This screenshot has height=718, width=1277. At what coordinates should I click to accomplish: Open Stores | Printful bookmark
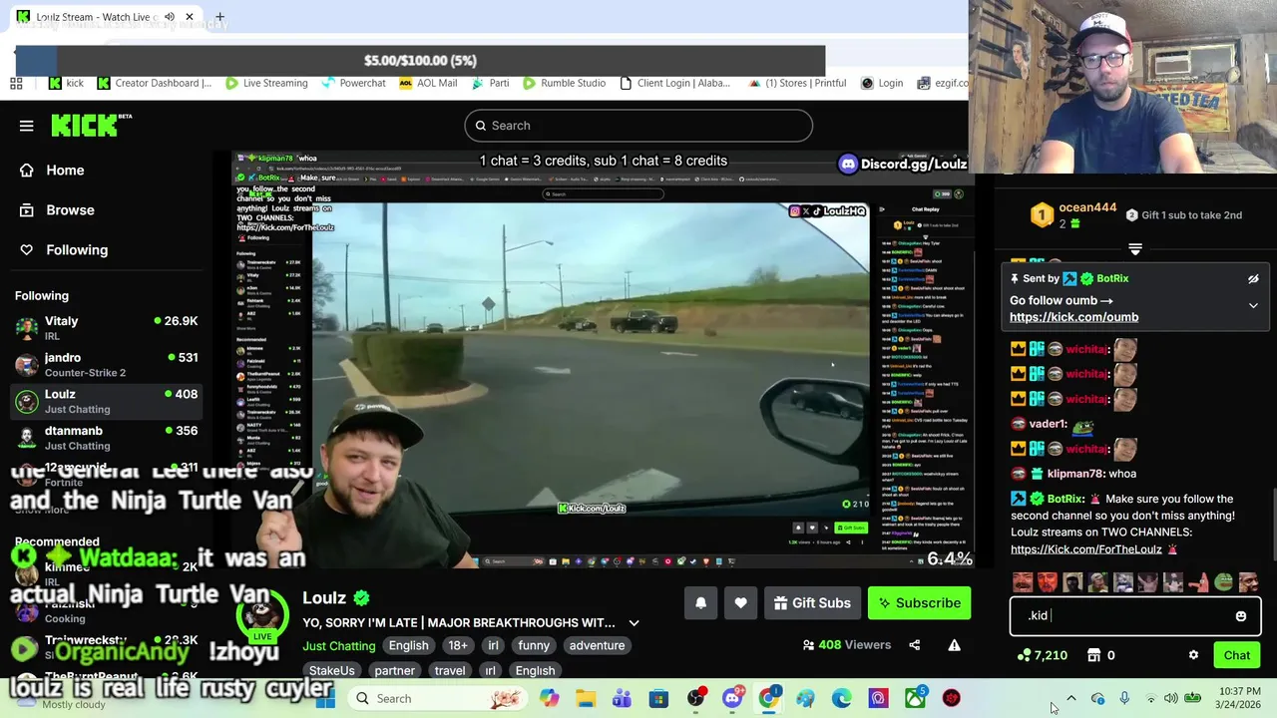point(797,83)
